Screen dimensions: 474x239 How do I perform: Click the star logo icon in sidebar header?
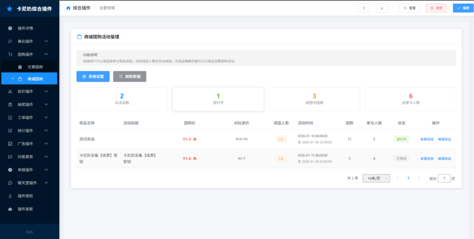coord(9,9)
